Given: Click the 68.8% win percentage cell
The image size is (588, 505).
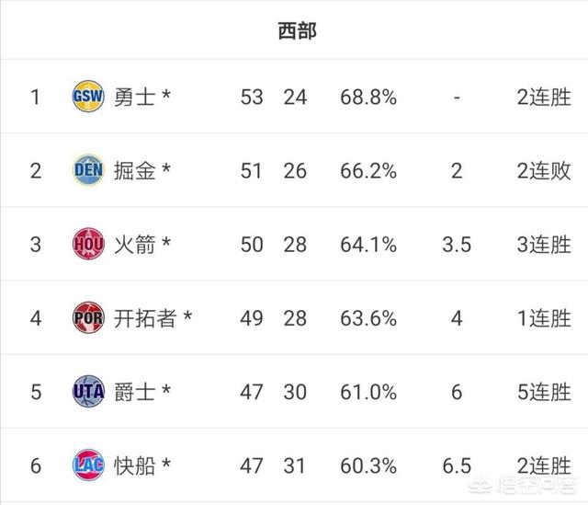Looking at the screenshot, I should point(368,98).
